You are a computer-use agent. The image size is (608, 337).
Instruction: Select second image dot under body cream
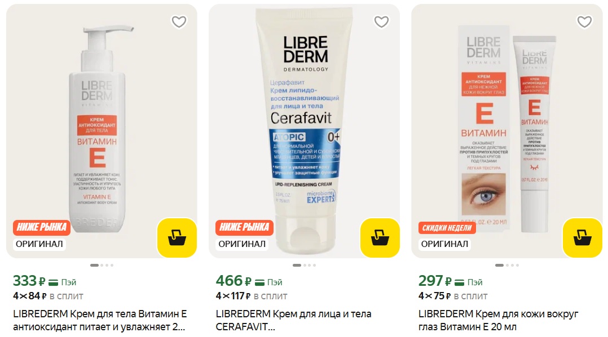tap(102, 265)
